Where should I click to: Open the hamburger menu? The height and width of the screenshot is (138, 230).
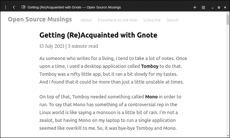coord(203,7)
